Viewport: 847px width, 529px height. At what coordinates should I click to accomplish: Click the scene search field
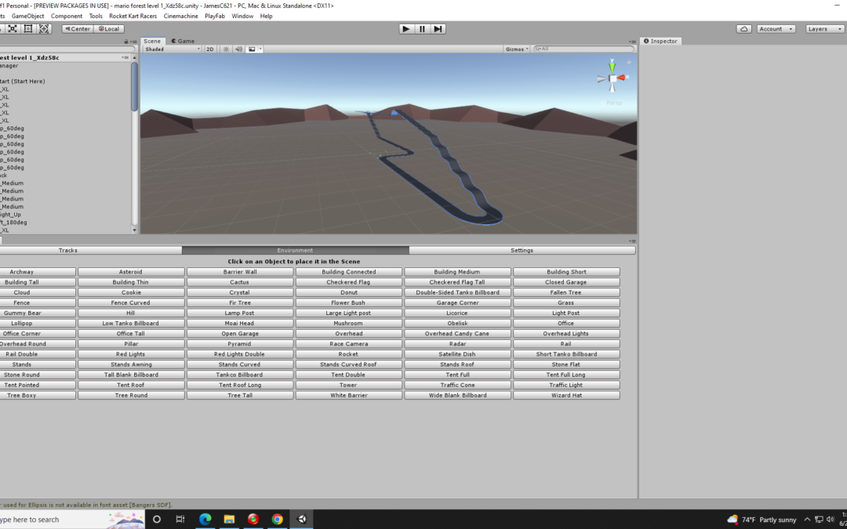point(583,49)
